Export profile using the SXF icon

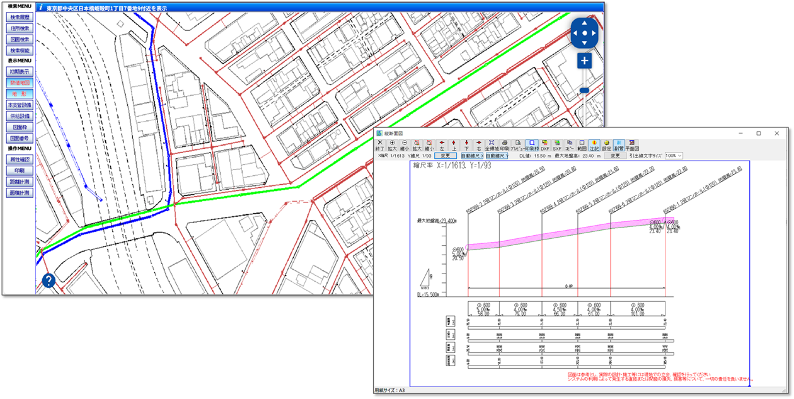tap(557, 145)
